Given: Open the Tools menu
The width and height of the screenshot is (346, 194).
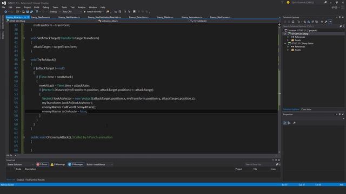Looking at the screenshot, I should [64, 7].
